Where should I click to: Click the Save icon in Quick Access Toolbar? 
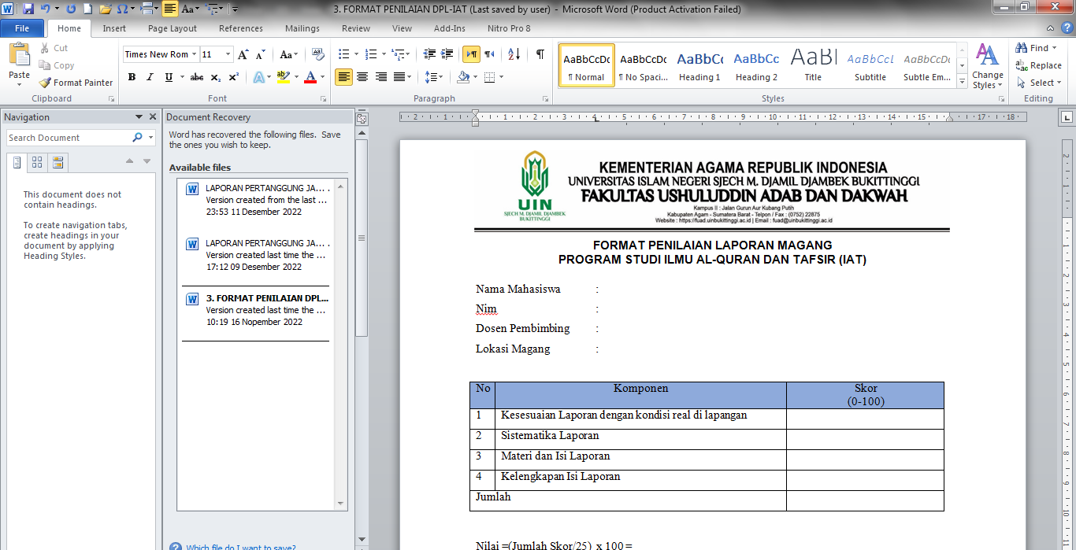click(28, 9)
